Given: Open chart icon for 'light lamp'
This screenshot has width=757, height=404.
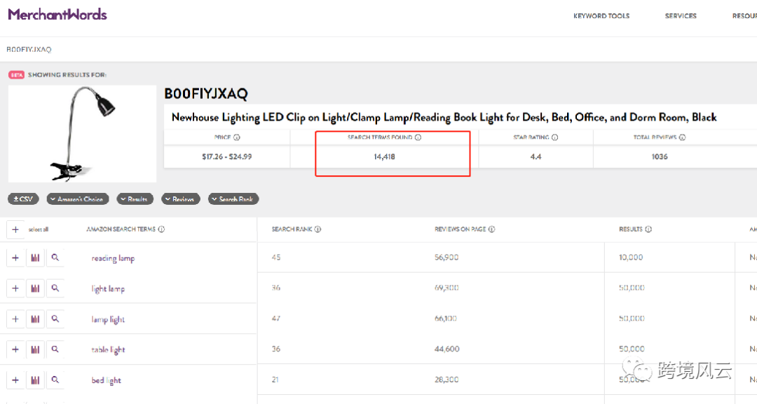Looking at the screenshot, I should (x=35, y=288).
